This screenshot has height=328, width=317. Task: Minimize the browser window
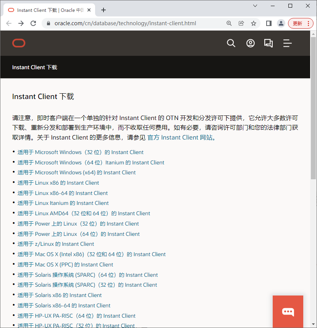(272, 6)
